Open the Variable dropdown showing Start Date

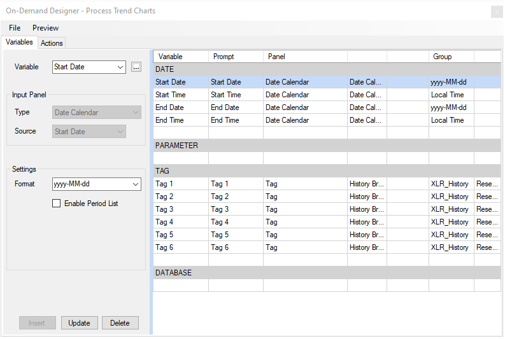click(x=89, y=67)
